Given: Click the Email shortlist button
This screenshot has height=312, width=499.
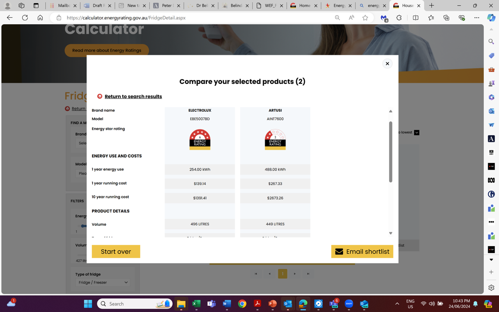Looking at the screenshot, I should pyautogui.click(x=362, y=252).
